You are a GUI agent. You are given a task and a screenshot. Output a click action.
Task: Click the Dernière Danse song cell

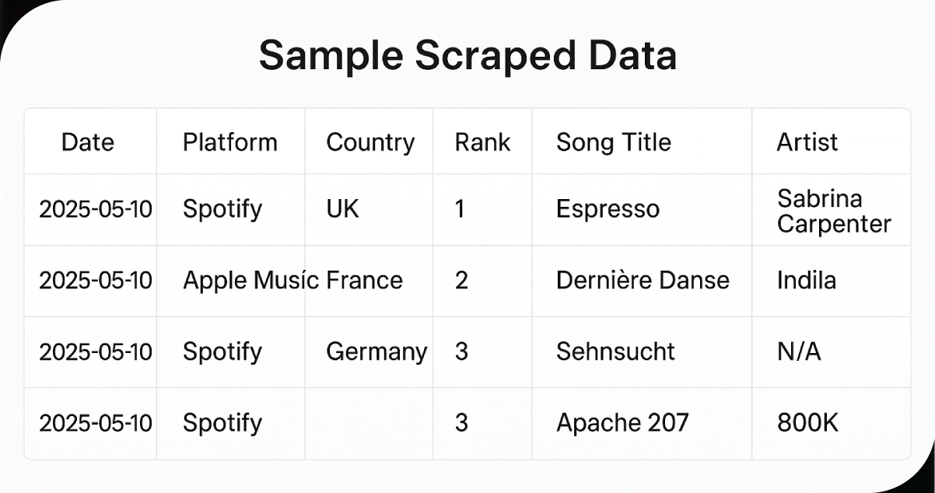[643, 280]
